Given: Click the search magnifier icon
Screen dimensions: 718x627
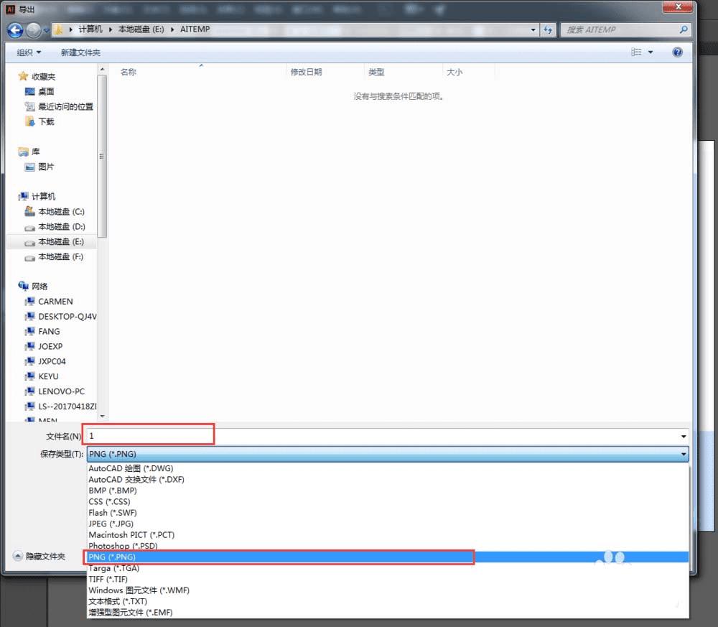Looking at the screenshot, I should pos(684,29).
